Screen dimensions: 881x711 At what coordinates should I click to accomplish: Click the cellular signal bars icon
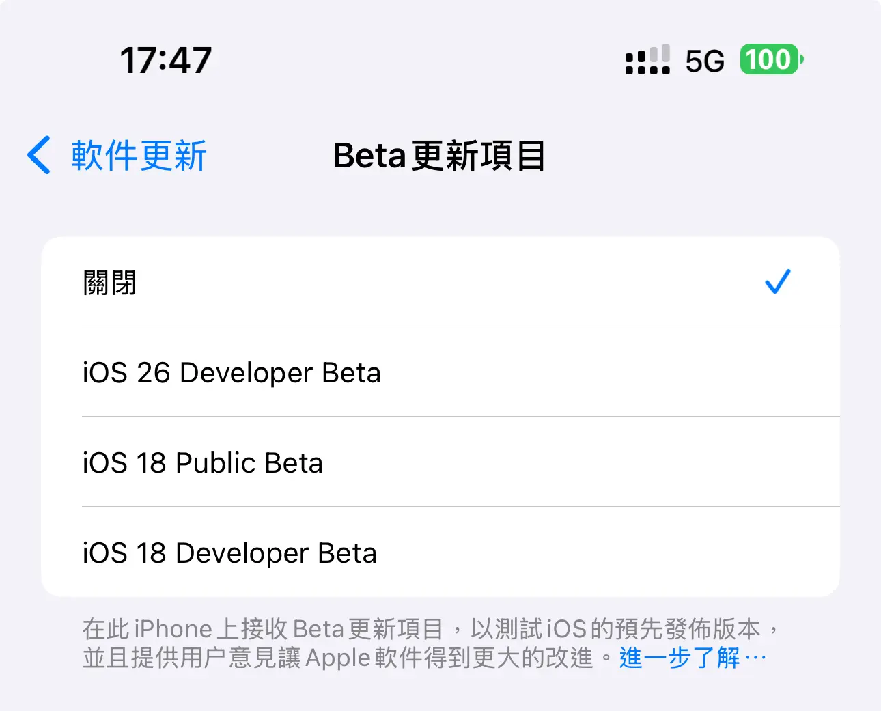(x=647, y=54)
